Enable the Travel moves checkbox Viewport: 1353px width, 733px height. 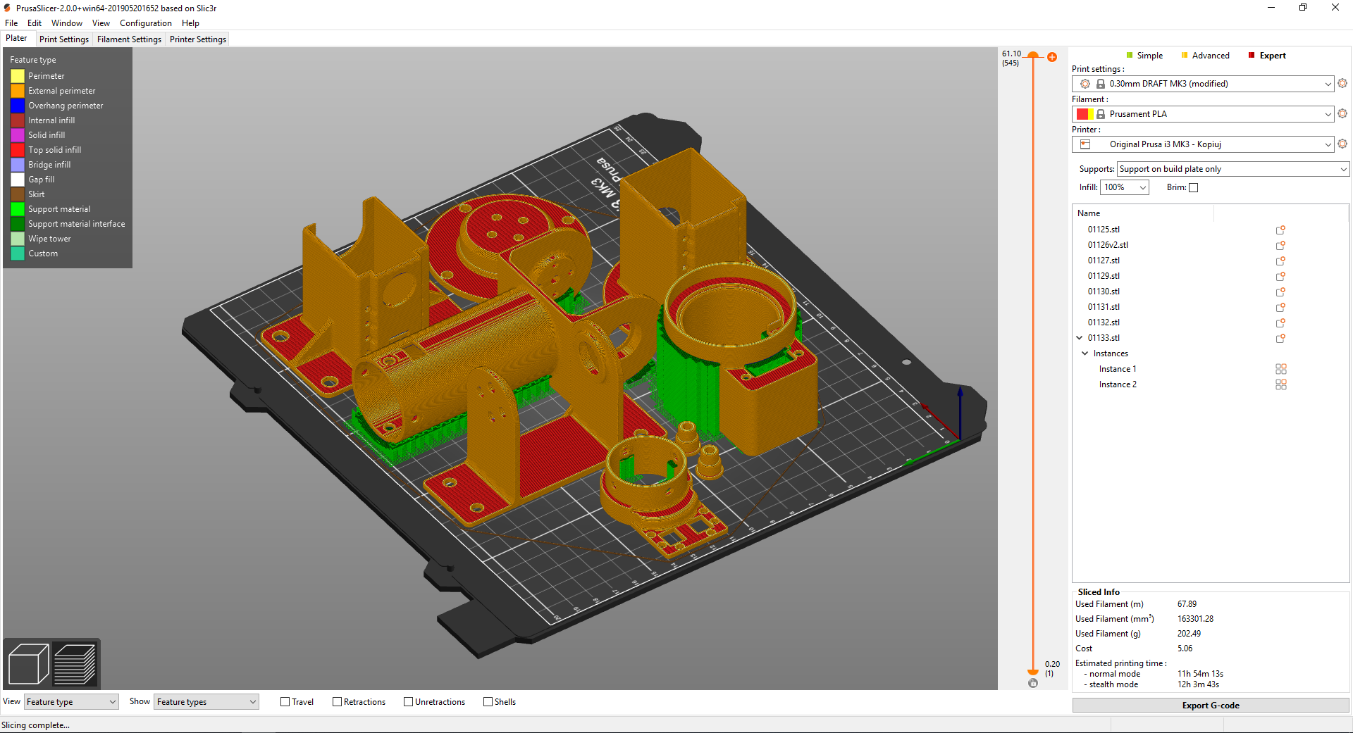pos(285,702)
